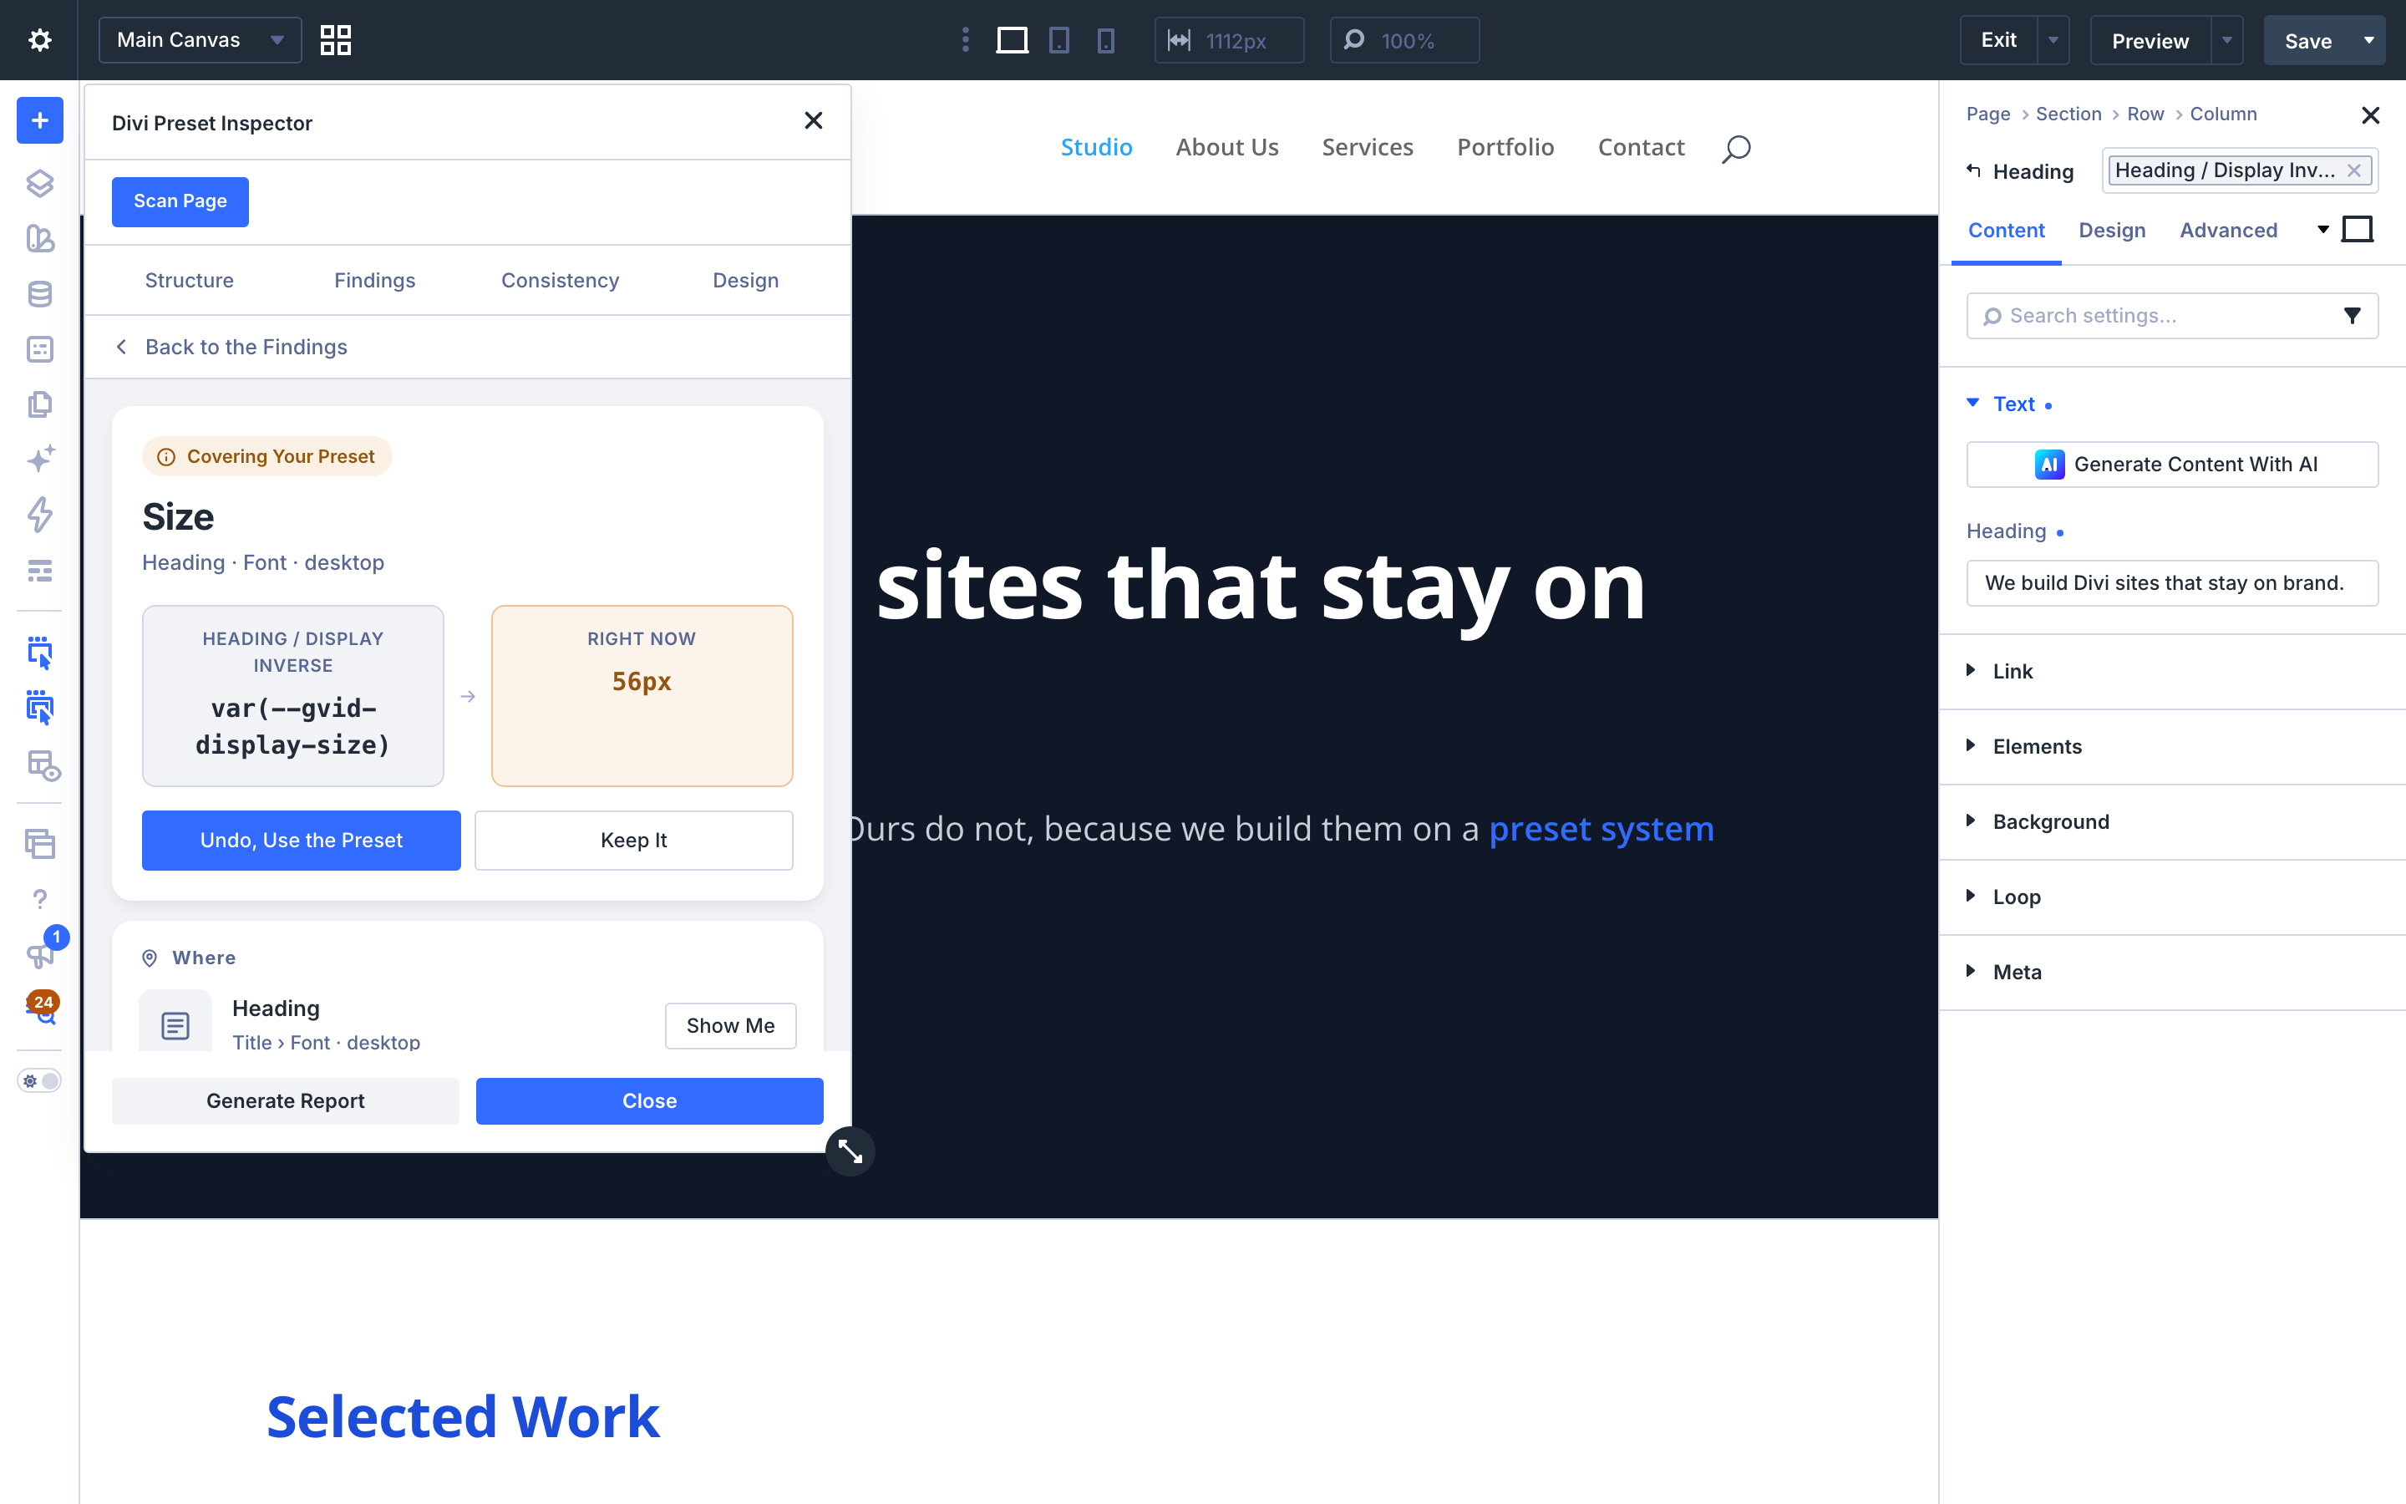Open the database icon in left sidebar

coord(40,293)
